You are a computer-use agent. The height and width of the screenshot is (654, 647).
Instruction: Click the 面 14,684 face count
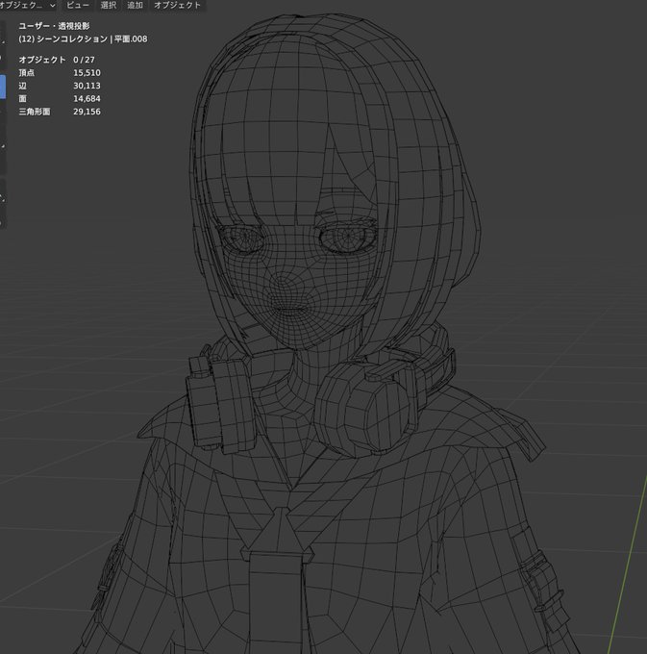coord(60,98)
